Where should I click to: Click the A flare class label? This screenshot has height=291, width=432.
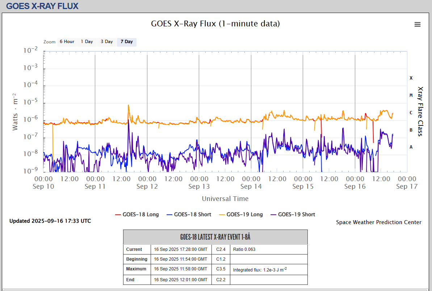(411, 147)
